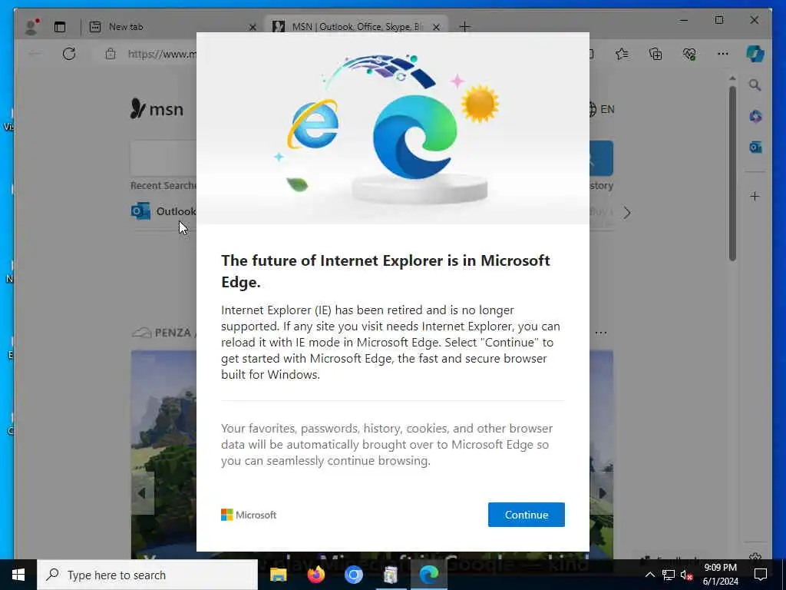Show previous news slide arrow
Image resolution: width=786 pixels, height=590 pixels.
[142, 493]
